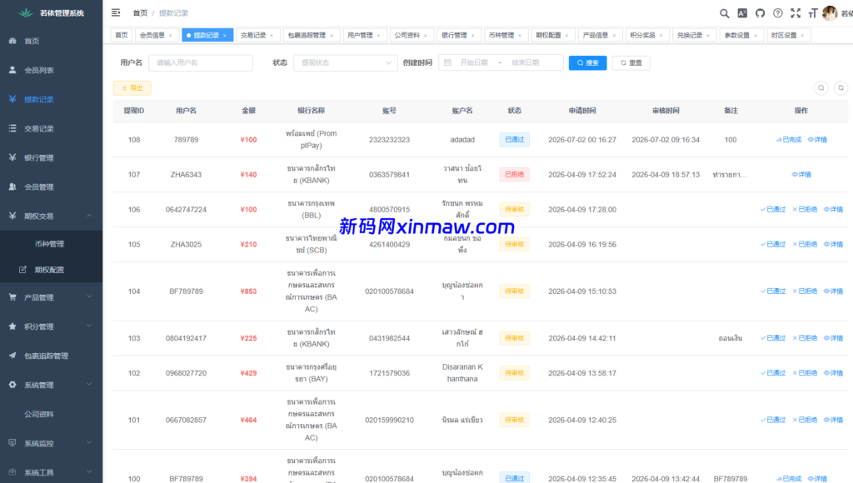The height and width of the screenshot is (483, 853).
Task: Click the 导出 export button
Action: pyautogui.click(x=132, y=87)
